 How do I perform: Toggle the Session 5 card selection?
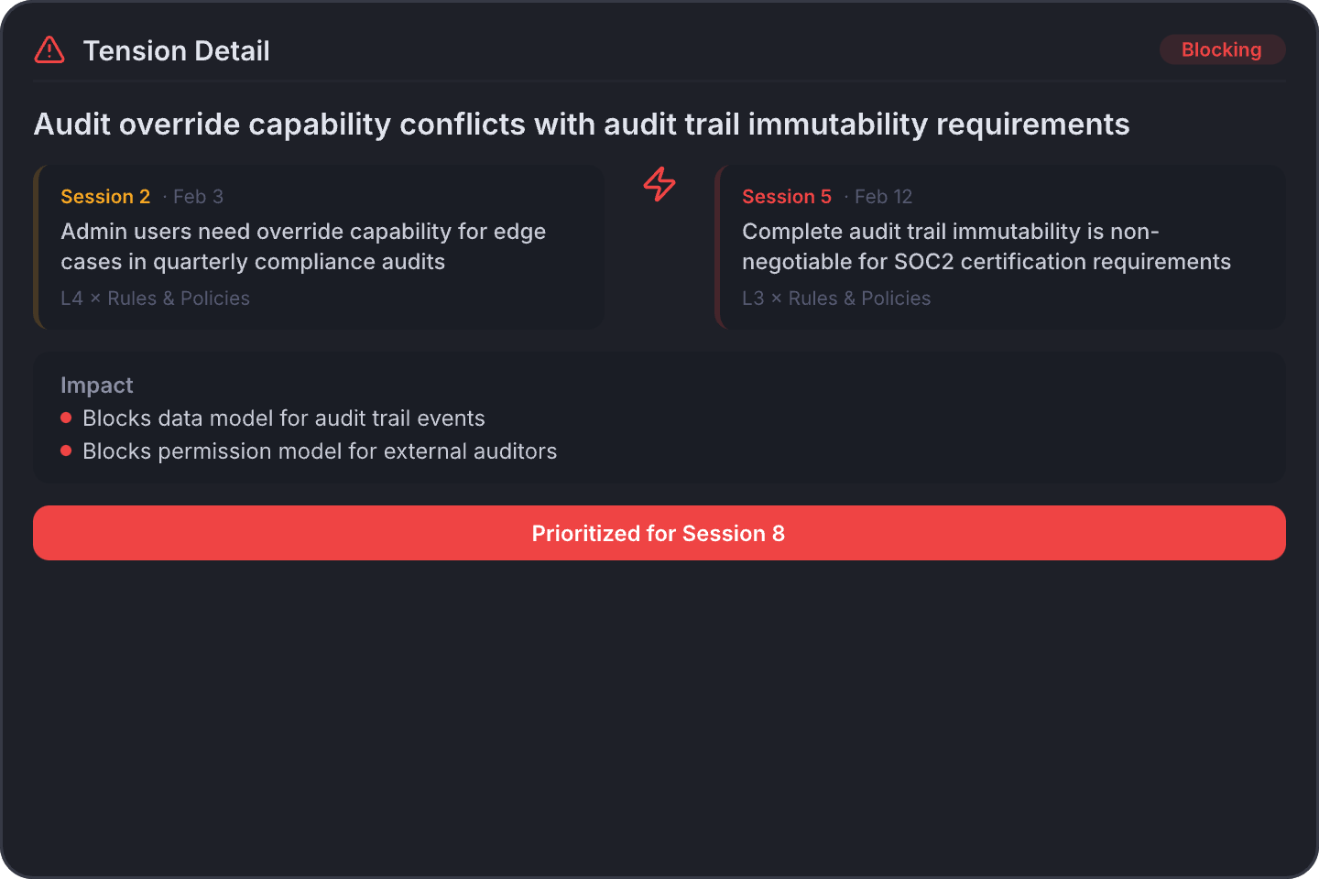(x=1000, y=247)
